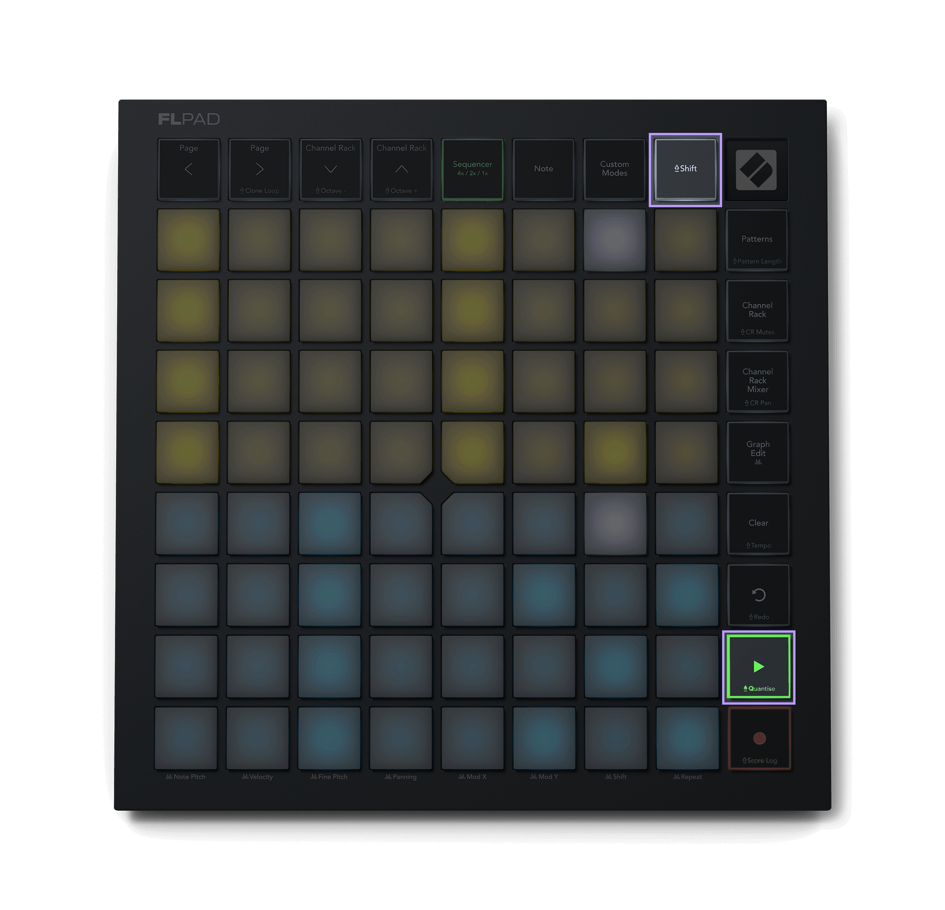Hit the green Play / Quantise button
945x910 pixels.
click(759, 666)
